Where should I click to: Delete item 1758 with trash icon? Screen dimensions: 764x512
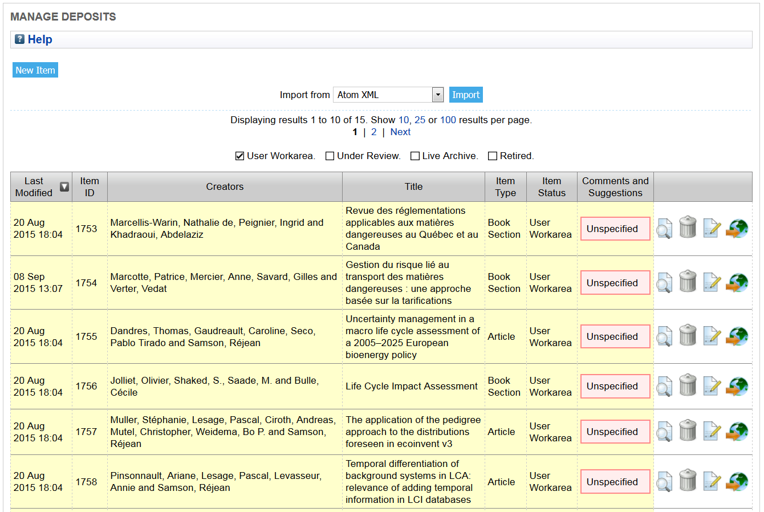click(x=688, y=481)
